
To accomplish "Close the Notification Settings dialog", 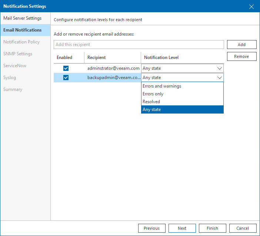I will (x=251, y=6).
